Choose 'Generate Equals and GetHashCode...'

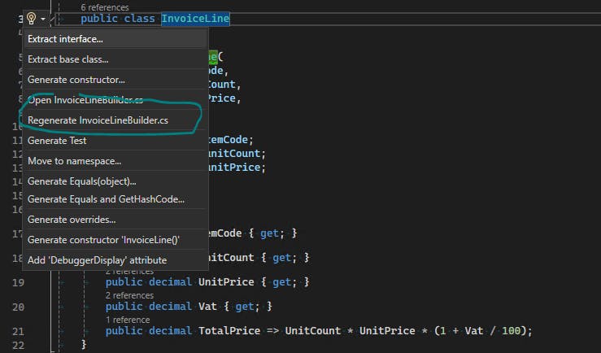pyautogui.click(x=106, y=199)
